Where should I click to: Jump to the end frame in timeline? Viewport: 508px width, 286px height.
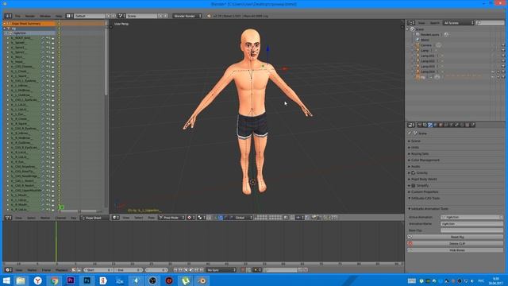tap(202, 270)
